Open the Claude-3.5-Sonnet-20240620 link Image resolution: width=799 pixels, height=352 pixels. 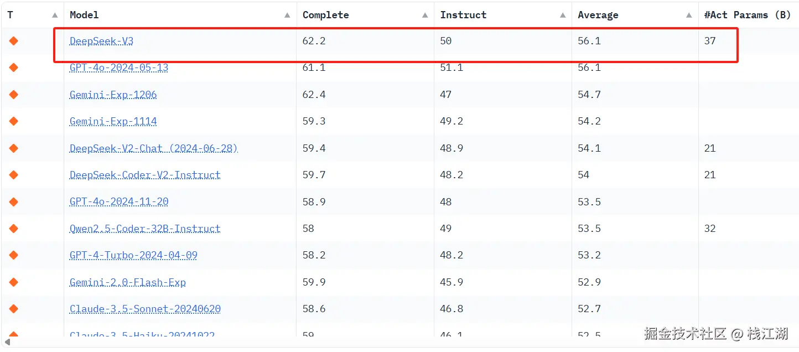point(145,309)
